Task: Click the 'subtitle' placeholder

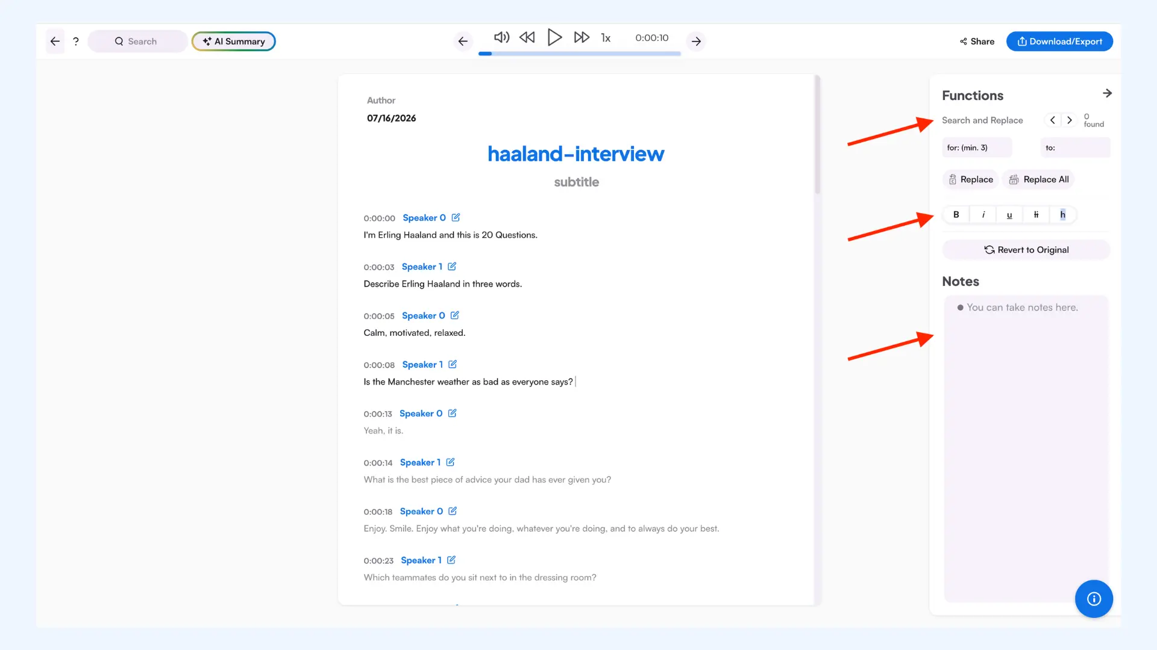Action: [576, 182]
